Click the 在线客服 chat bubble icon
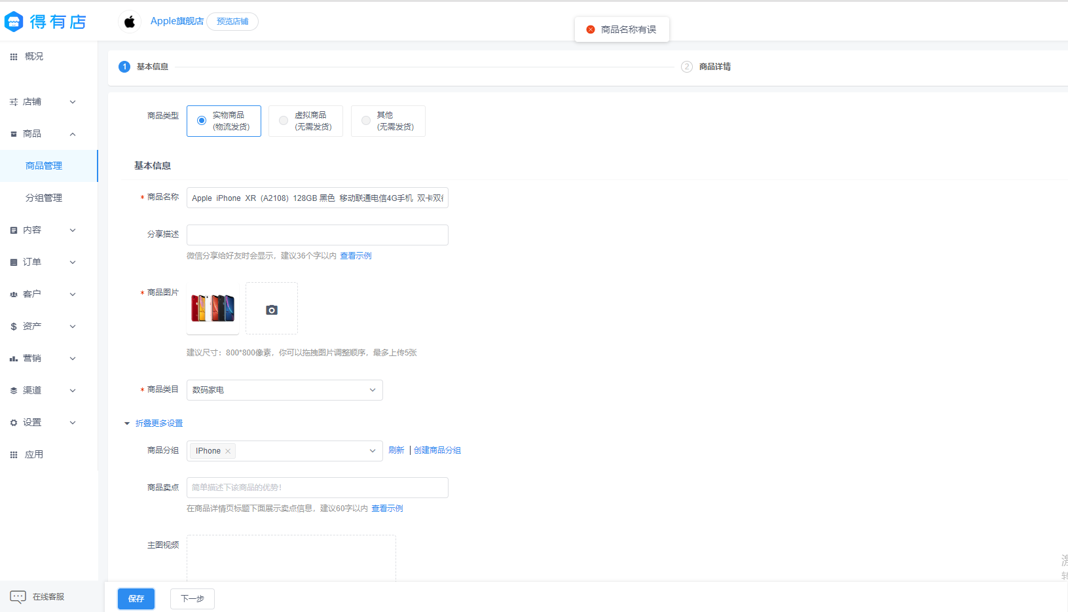The image size is (1068, 612). coord(18,597)
